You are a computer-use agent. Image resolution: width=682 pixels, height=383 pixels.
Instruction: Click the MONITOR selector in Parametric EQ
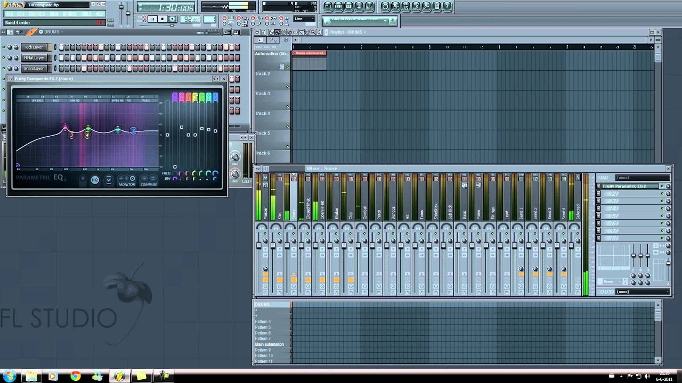(127, 181)
